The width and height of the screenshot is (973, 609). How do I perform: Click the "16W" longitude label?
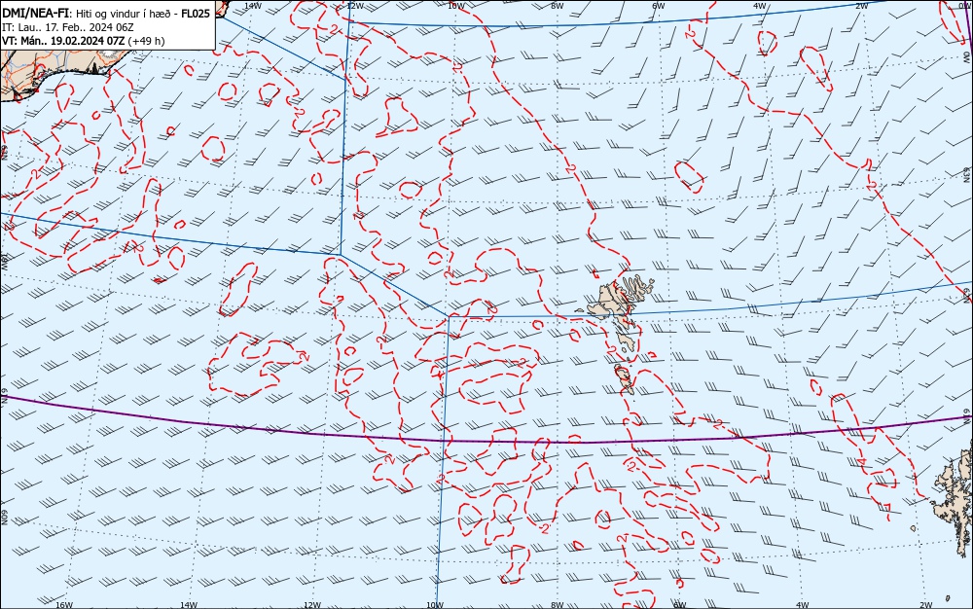pos(64,605)
